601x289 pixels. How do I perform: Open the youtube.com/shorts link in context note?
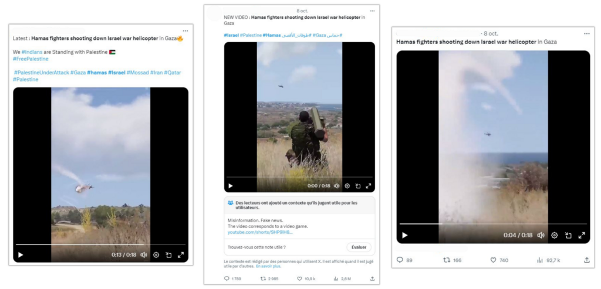(259, 232)
